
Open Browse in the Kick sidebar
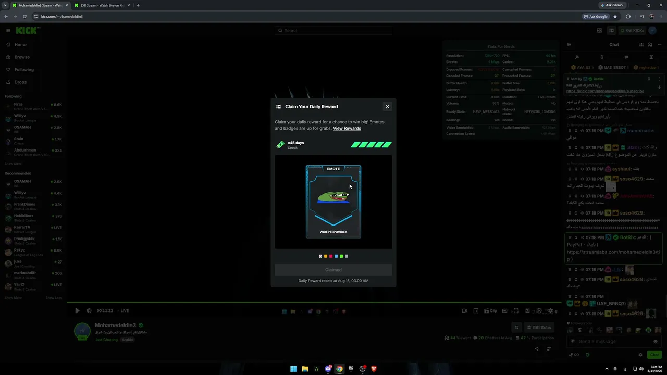click(22, 57)
